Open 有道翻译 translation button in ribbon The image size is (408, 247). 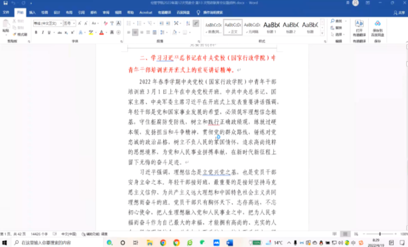[358, 28]
